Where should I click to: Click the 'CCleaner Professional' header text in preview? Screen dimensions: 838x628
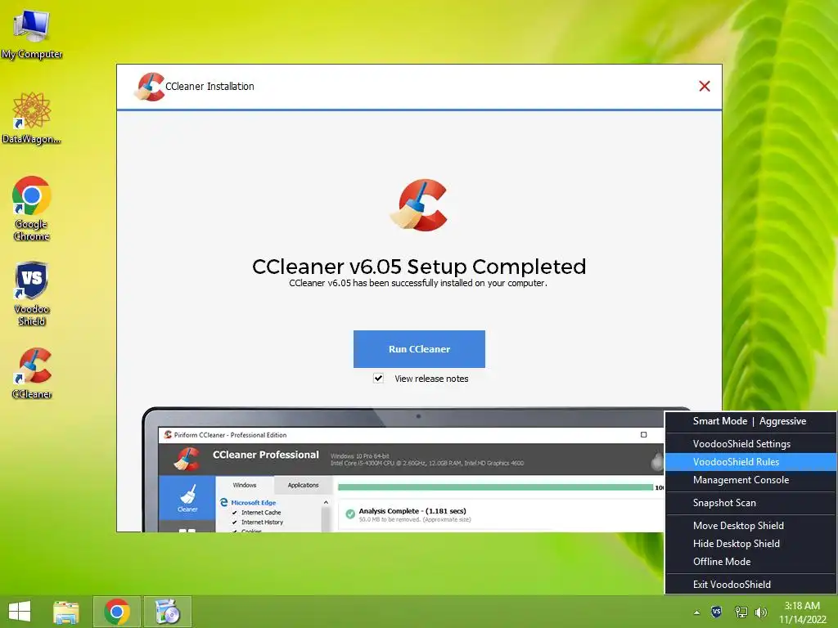point(266,455)
